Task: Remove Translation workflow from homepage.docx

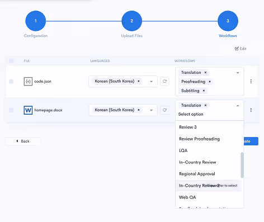Action: click(205, 105)
